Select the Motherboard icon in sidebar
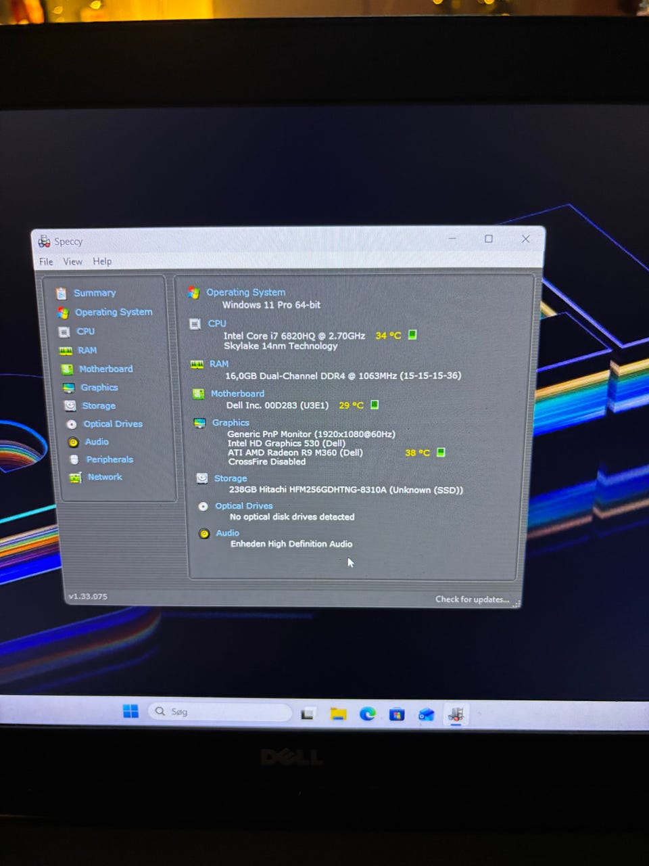 pos(67,369)
